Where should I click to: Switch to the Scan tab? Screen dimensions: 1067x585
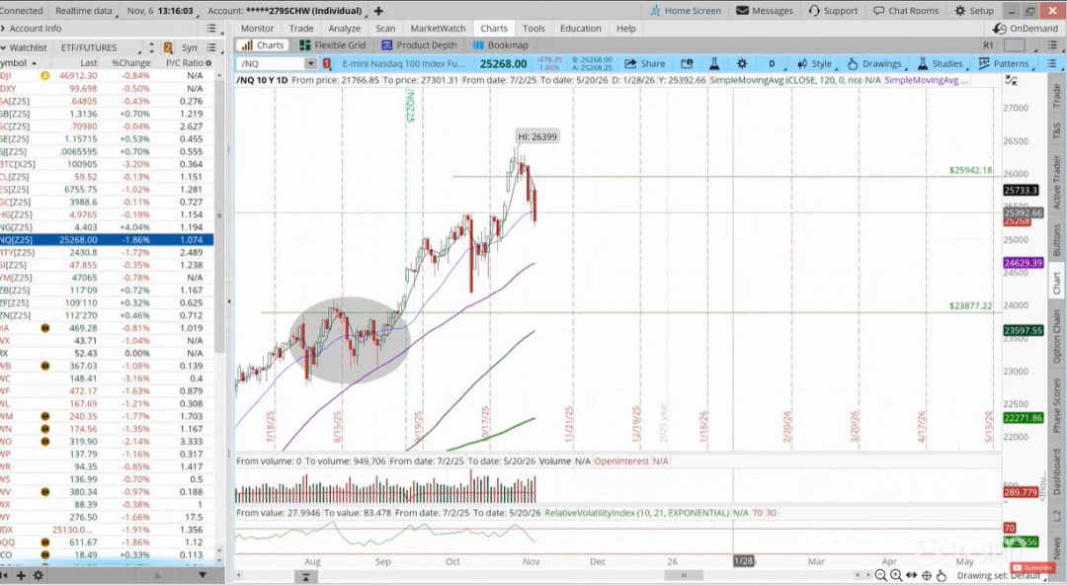click(x=385, y=29)
